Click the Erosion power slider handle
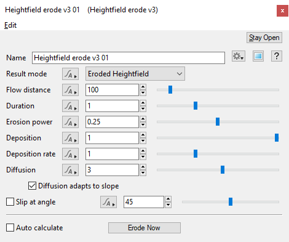 [218, 122]
